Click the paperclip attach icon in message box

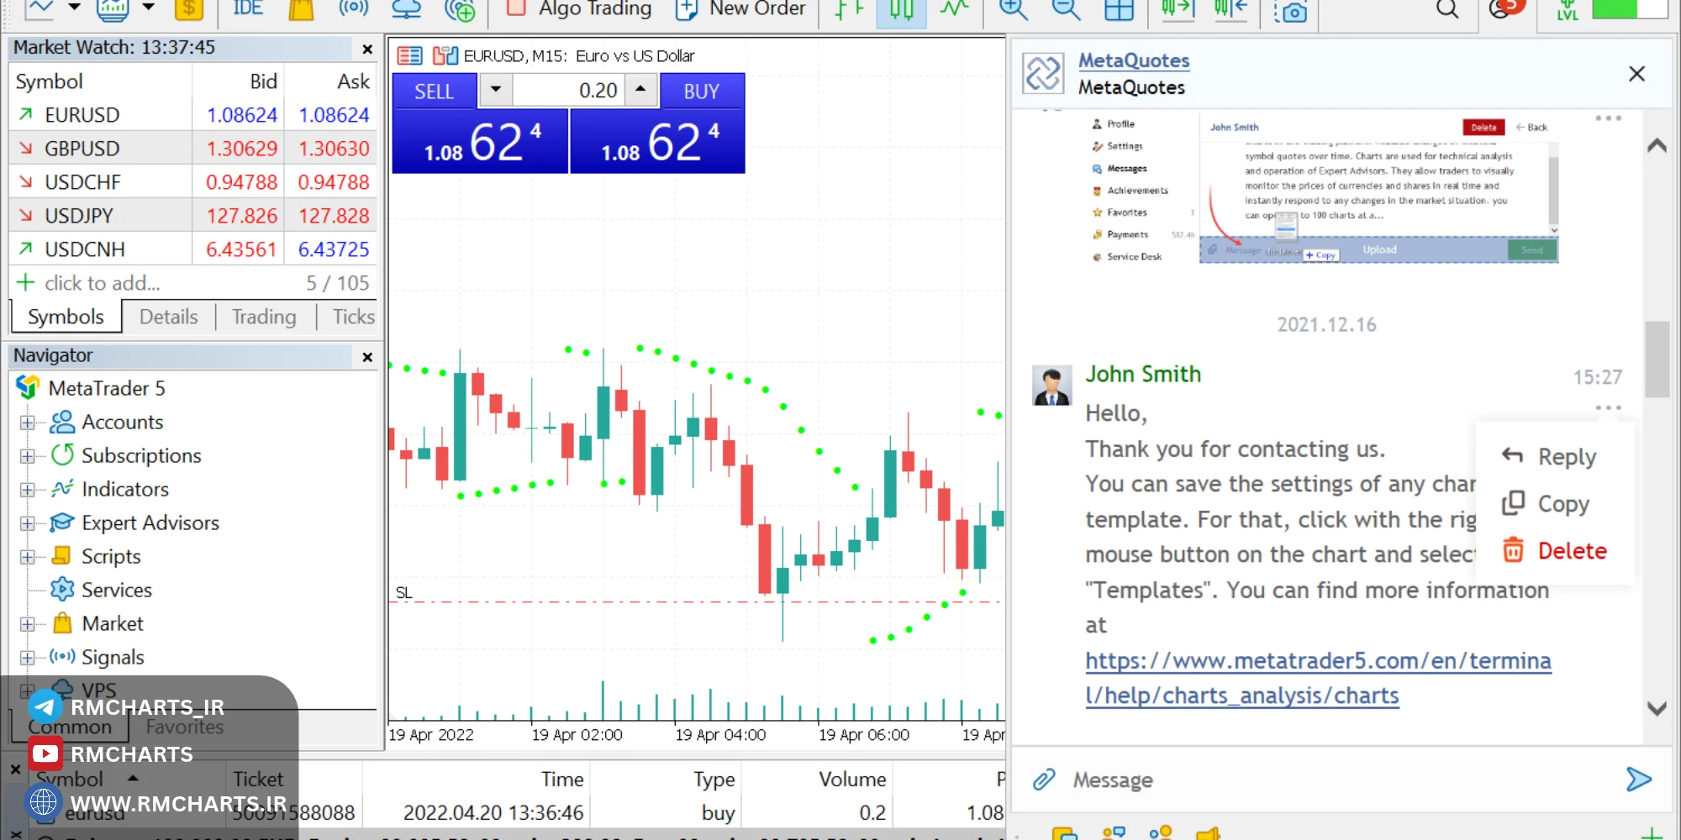coord(1044,780)
